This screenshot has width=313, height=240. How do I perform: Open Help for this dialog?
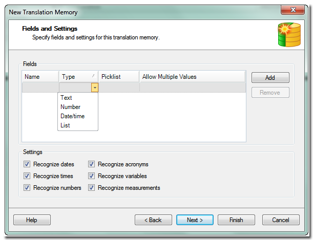32,220
